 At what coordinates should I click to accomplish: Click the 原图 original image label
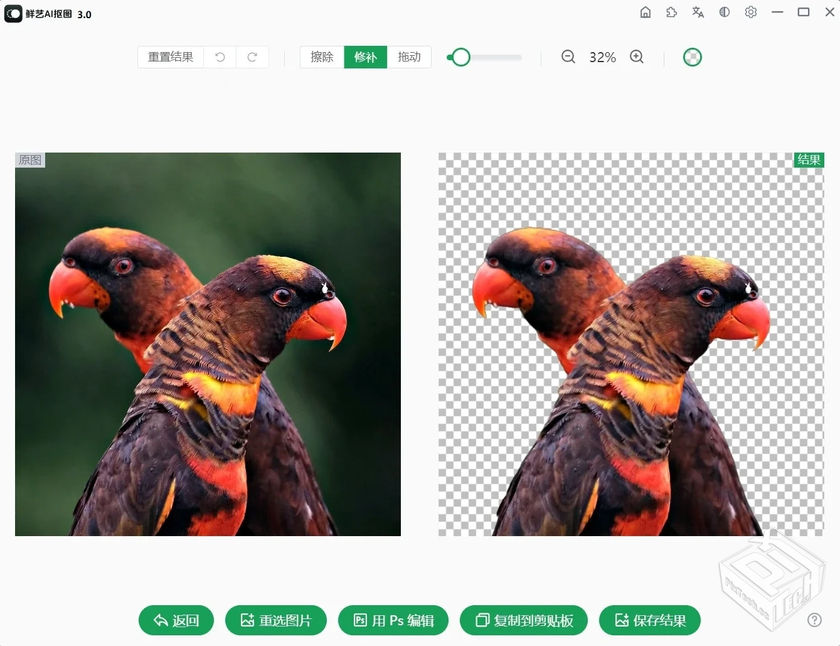[x=29, y=159]
